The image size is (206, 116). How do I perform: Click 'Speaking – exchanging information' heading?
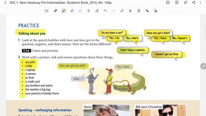[x=45, y=110]
